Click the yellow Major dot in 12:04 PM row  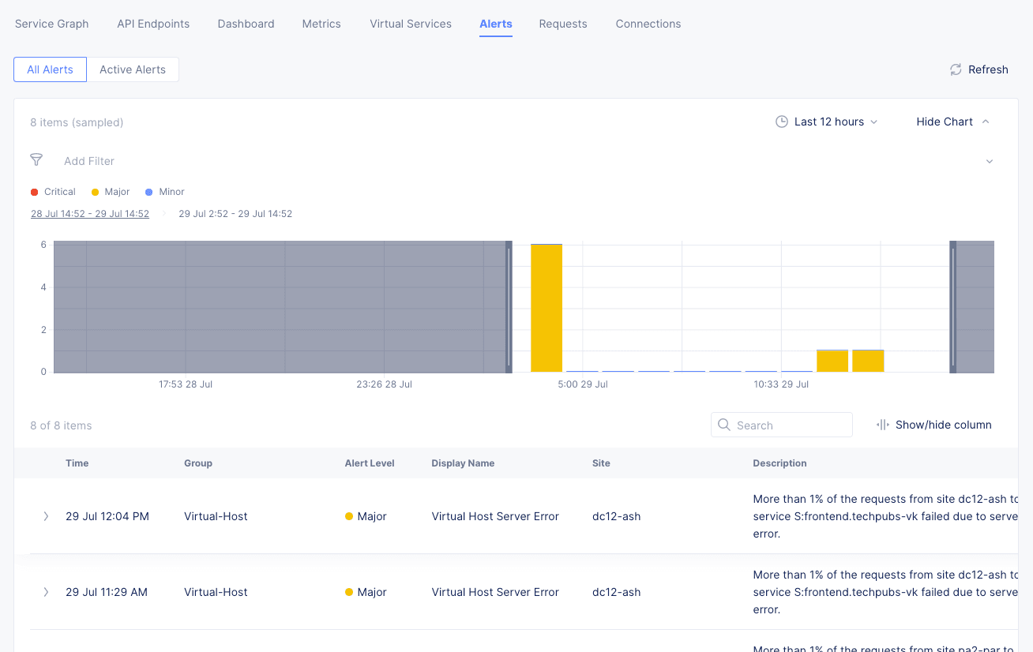[349, 516]
